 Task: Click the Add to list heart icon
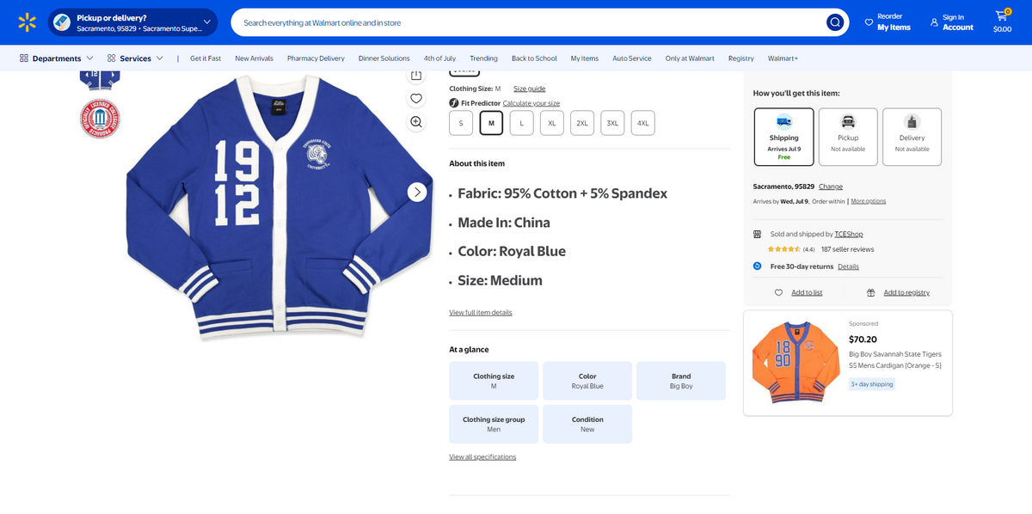(778, 292)
